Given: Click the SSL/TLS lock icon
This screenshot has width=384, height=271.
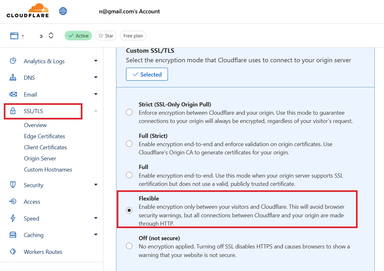Looking at the screenshot, I should pos(13,111).
